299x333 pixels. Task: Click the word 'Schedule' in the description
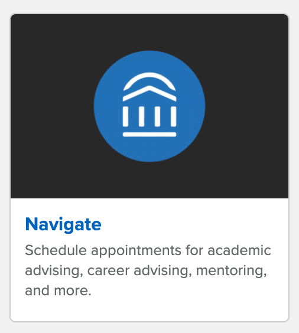coord(56,250)
